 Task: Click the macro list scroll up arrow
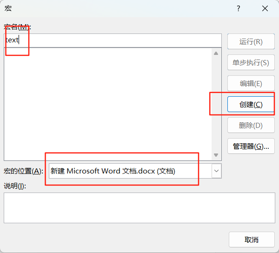click(x=216, y=53)
